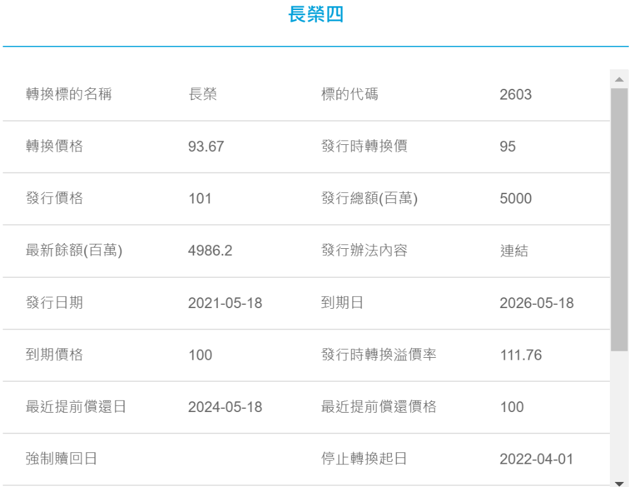This screenshot has width=630, height=487.
Task: Select the 轉換價格 label
Action: (x=54, y=146)
